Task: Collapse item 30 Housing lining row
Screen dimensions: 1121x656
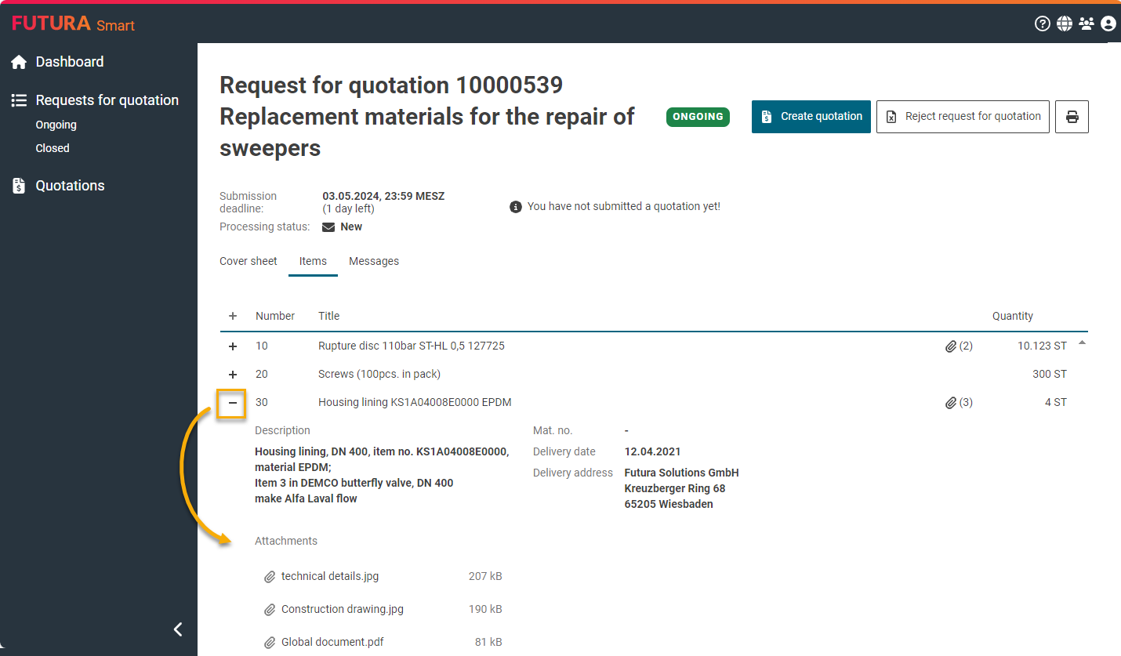Action: pyautogui.click(x=232, y=403)
